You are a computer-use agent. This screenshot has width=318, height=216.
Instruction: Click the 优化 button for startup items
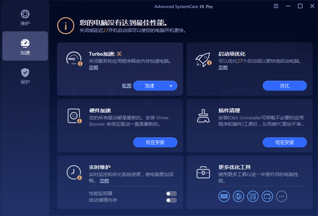[284, 86]
